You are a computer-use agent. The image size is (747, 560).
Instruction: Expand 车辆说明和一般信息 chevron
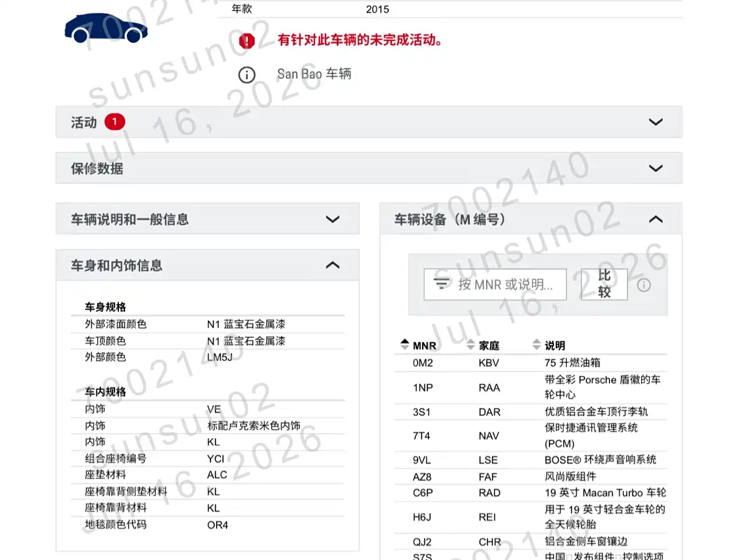pos(333,219)
